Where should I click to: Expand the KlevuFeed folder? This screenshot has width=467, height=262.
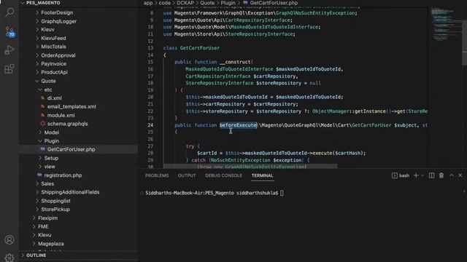click(x=53, y=38)
